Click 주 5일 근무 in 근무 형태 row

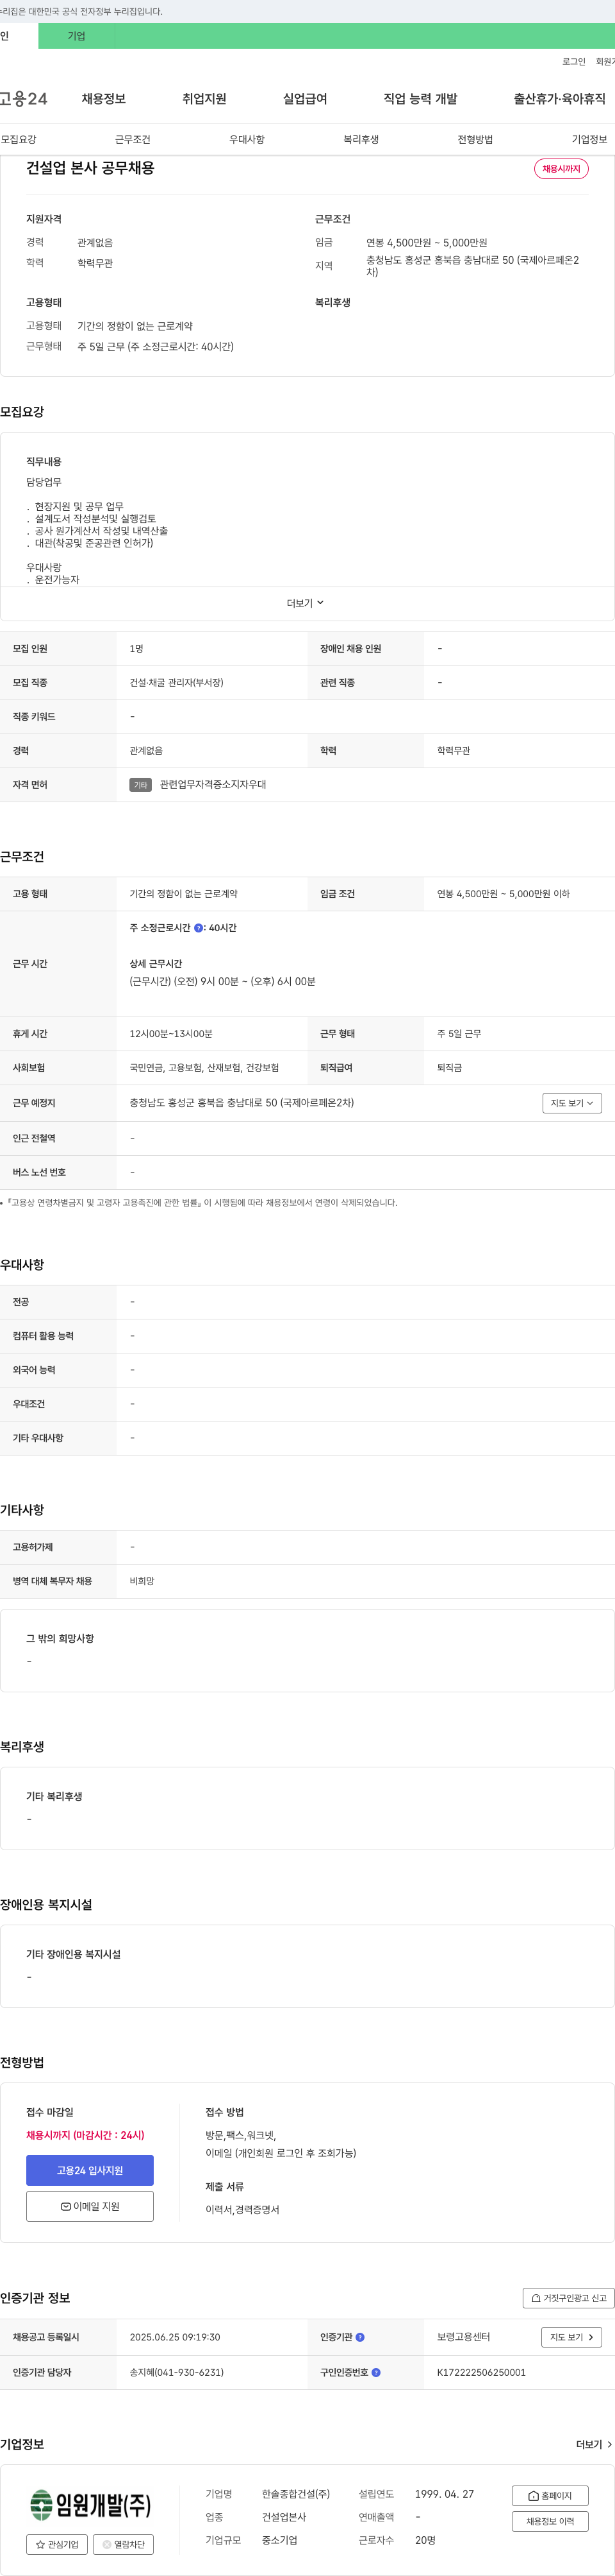pos(459,1034)
